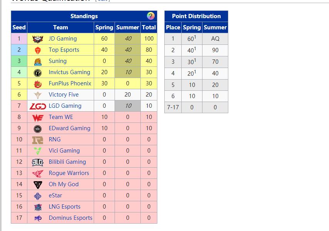Open the Victory Five team link

pos(63,95)
